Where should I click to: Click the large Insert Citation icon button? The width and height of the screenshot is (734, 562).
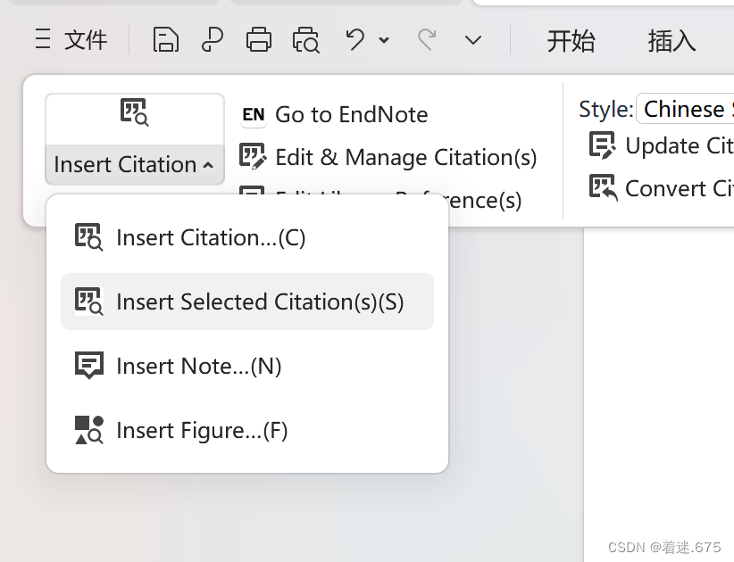134,120
